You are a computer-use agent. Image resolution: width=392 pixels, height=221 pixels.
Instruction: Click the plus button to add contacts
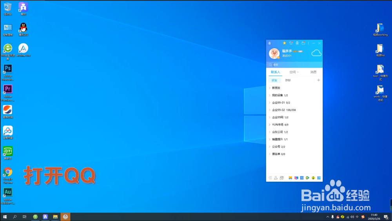pyautogui.click(x=318, y=80)
